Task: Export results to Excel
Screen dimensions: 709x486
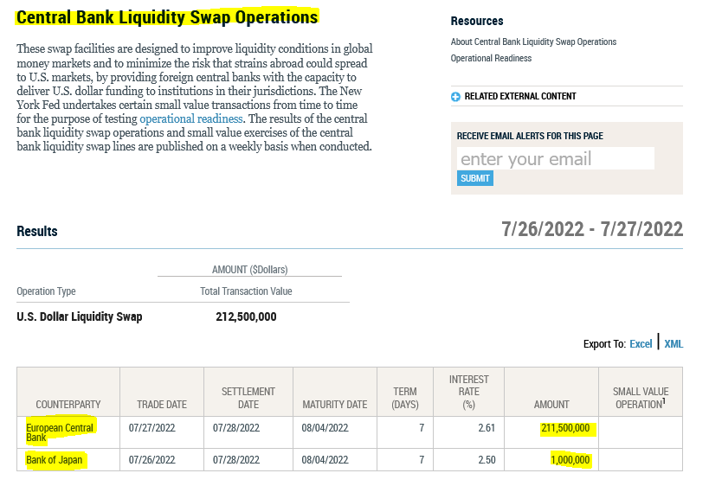Action: pyautogui.click(x=641, y=344)
